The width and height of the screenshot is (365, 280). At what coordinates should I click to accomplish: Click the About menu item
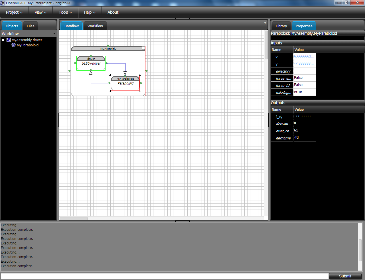tap(113, 12)
